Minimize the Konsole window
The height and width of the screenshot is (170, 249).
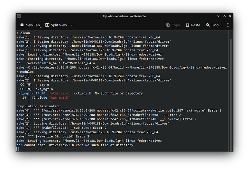(x=219, y=16)
